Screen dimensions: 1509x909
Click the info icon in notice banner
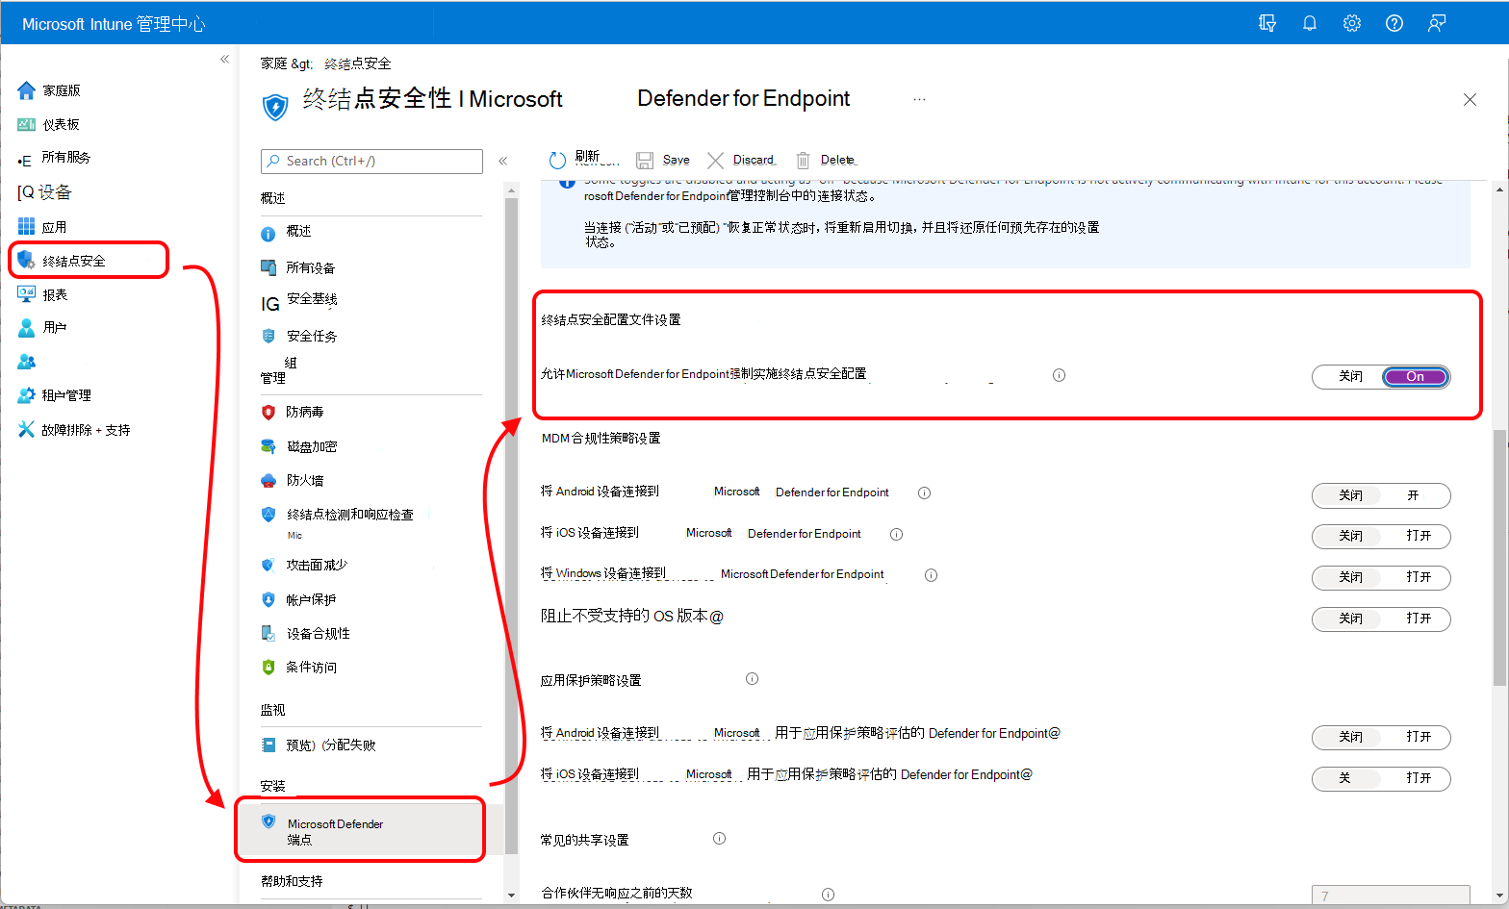(567, 181)
